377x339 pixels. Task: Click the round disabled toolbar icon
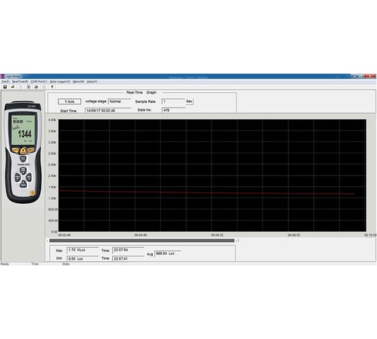coord(44,87)
